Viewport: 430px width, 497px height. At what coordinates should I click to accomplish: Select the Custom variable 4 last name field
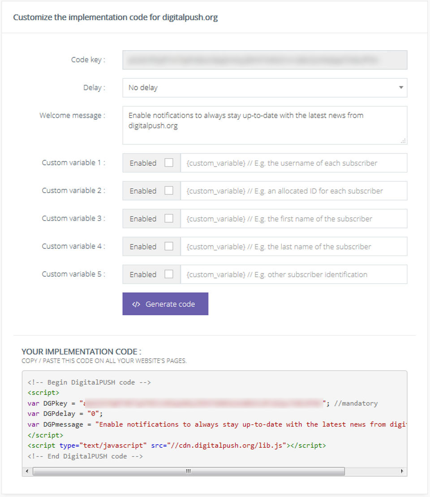click(x=293, y=246)
